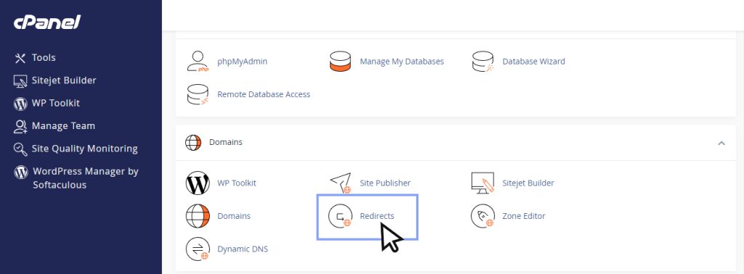
Task: Select WP Toolkit in the sidebar
Action: [56, 103]
